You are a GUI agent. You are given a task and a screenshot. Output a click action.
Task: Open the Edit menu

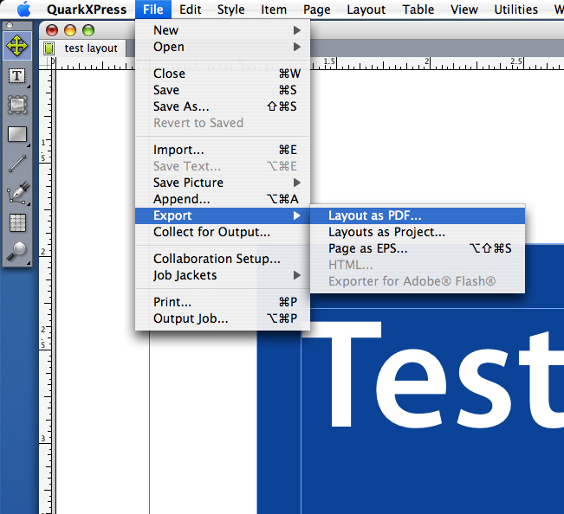point(191,10)
